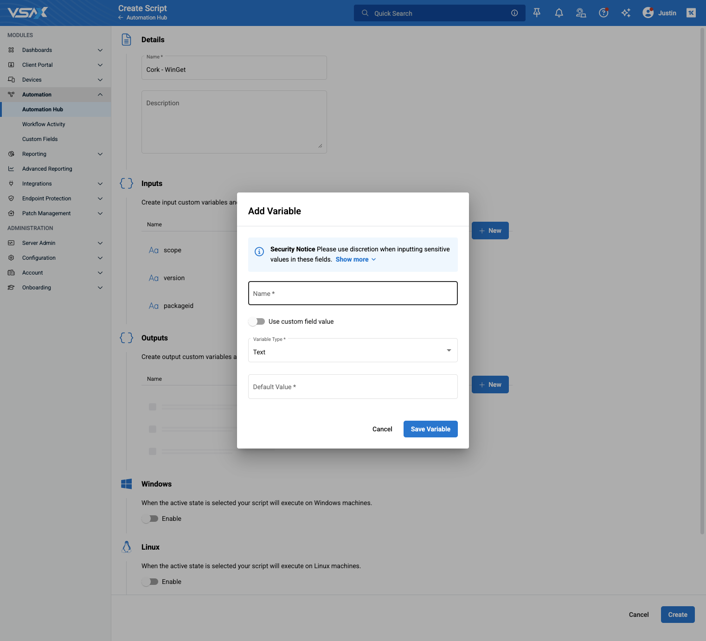The image size is (706, 641).
Task: Cancel the Add Variable dialog
Action: 382,429
